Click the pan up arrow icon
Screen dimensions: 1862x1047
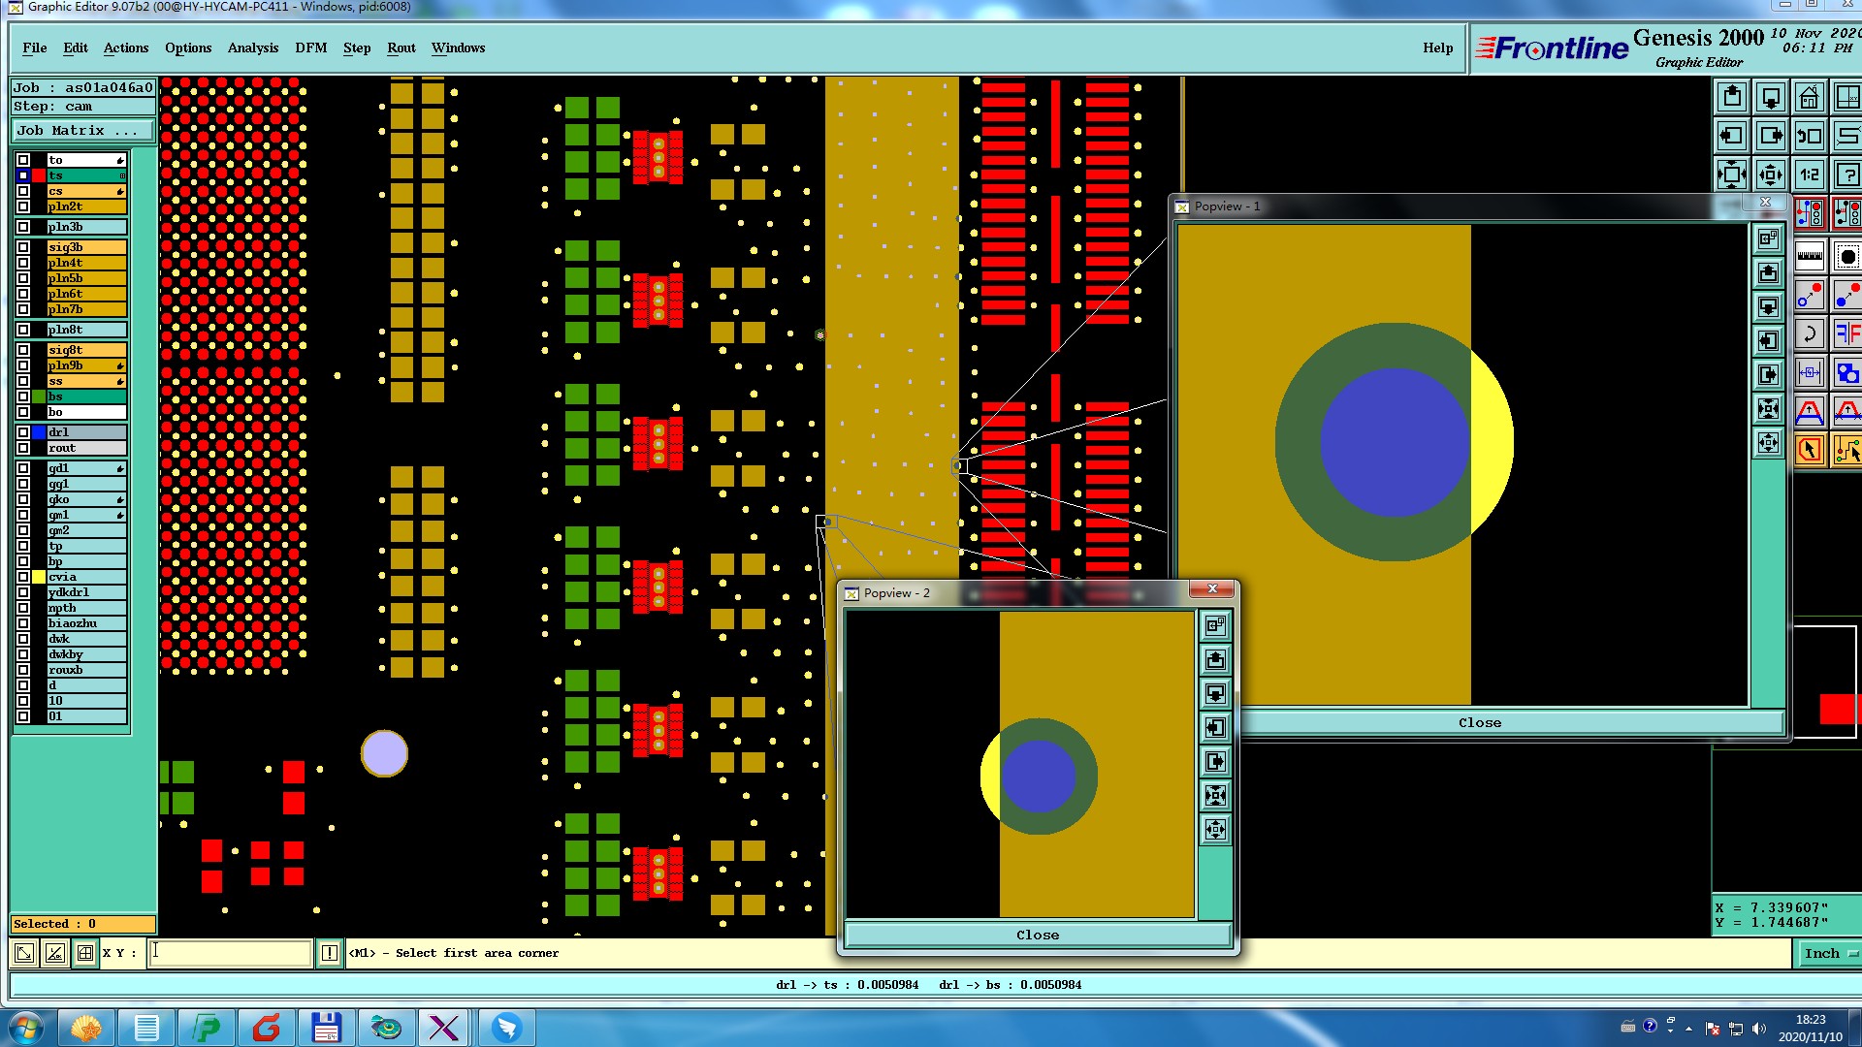click(x=1732, y=97)
